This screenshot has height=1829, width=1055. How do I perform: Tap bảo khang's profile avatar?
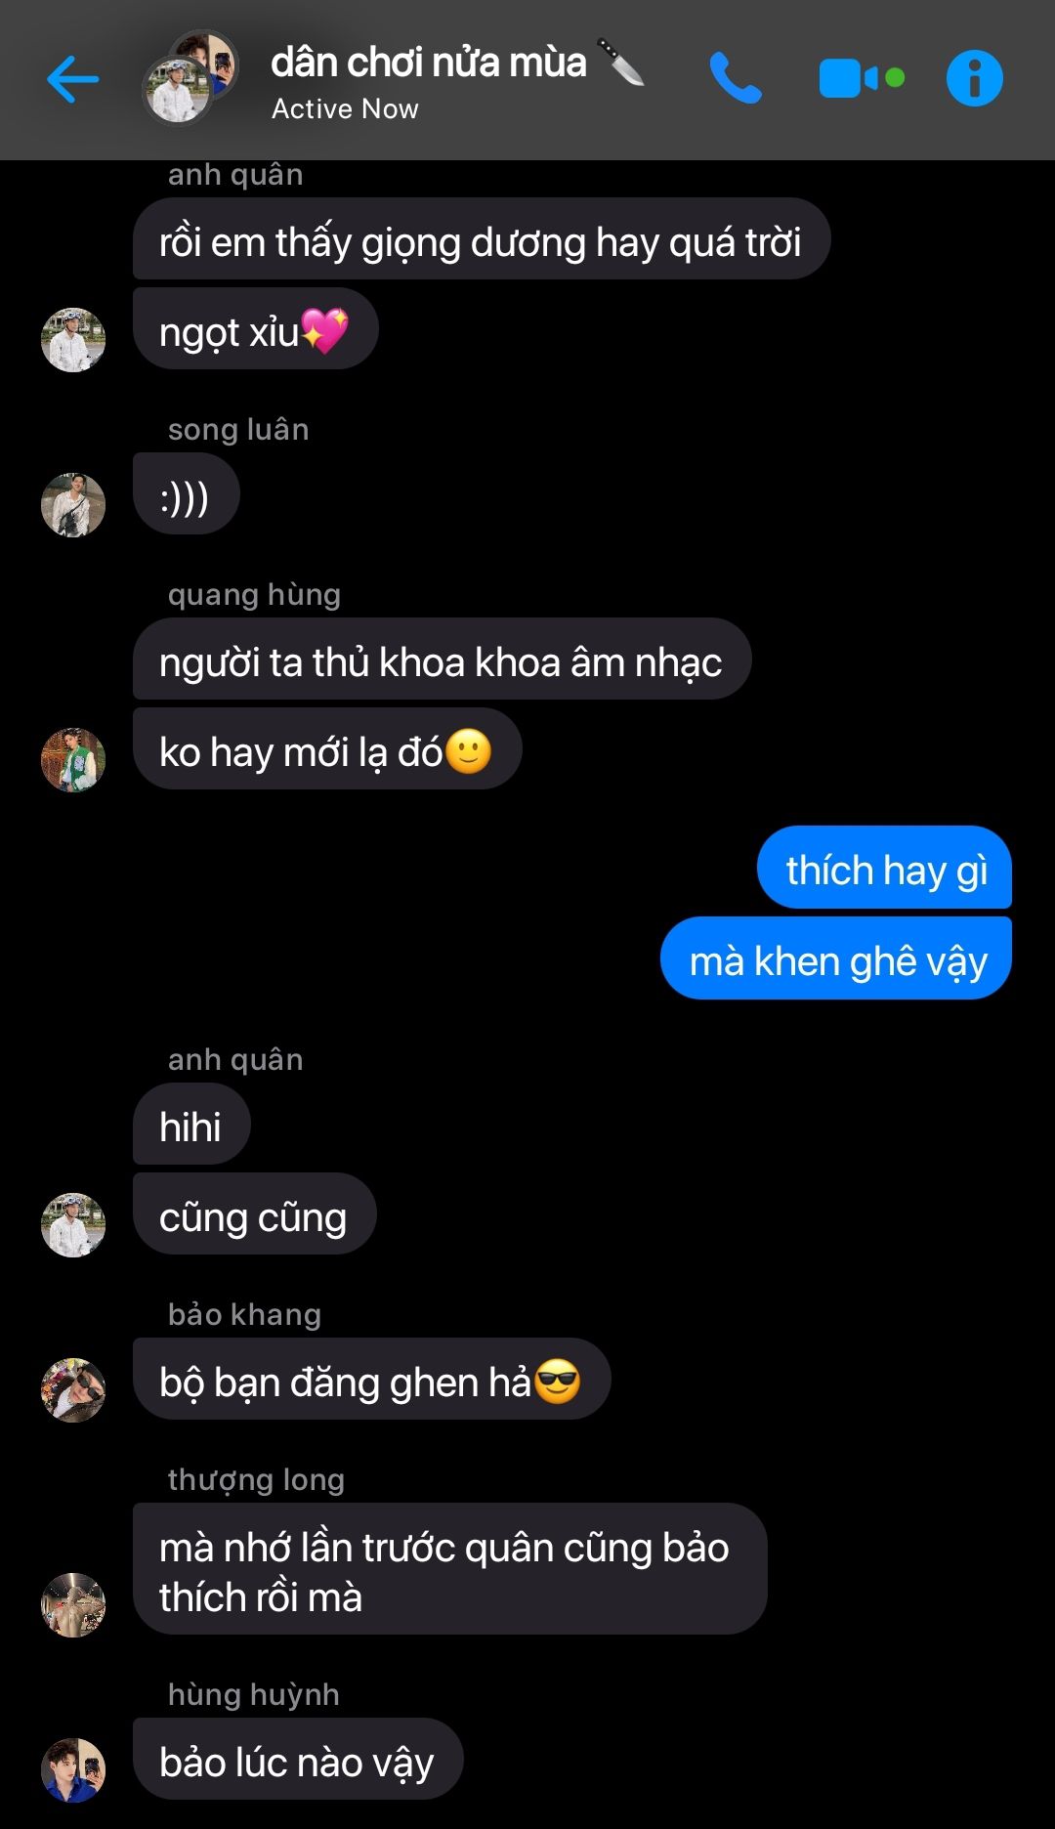[73, 1389]
